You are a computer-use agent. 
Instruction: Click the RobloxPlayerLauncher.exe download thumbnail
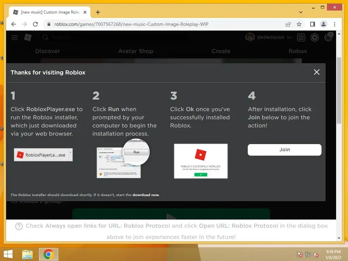[x=43, y=155]
